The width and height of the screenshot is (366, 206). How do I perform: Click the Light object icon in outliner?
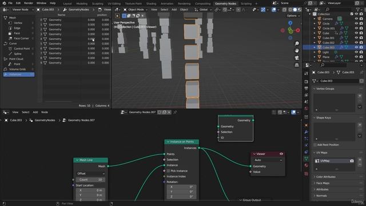pos(320,52)
